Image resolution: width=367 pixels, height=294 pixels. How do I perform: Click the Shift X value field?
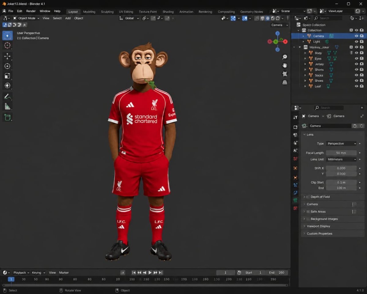[341, 168]
